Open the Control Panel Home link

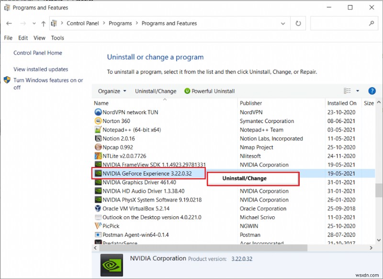tap(38, 53)
